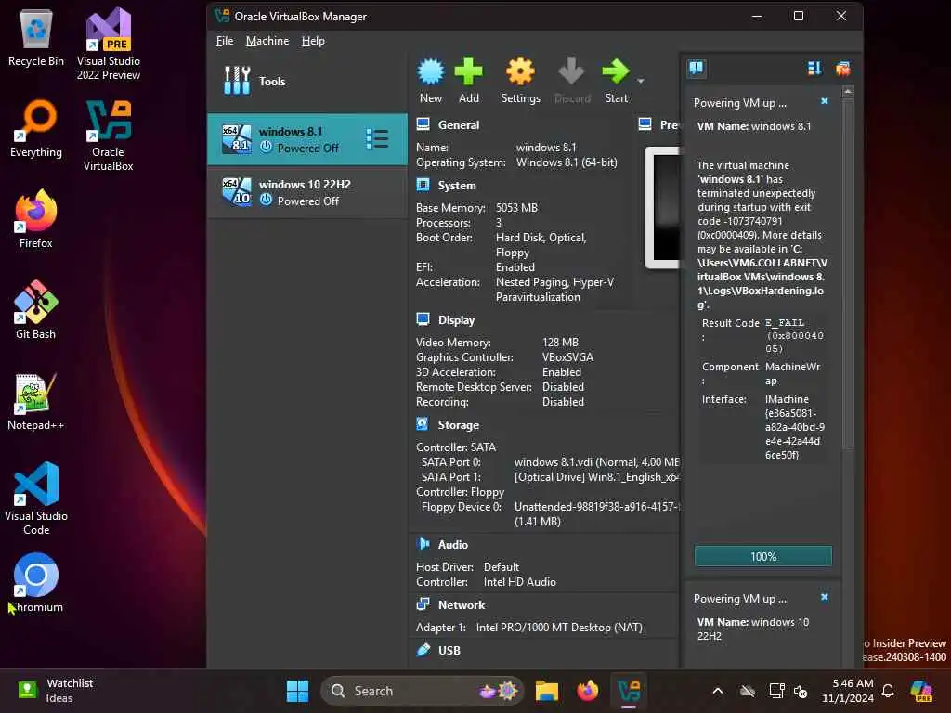Click the System section header
Viewport: 951px width, 713px height.
click(457, 186)
